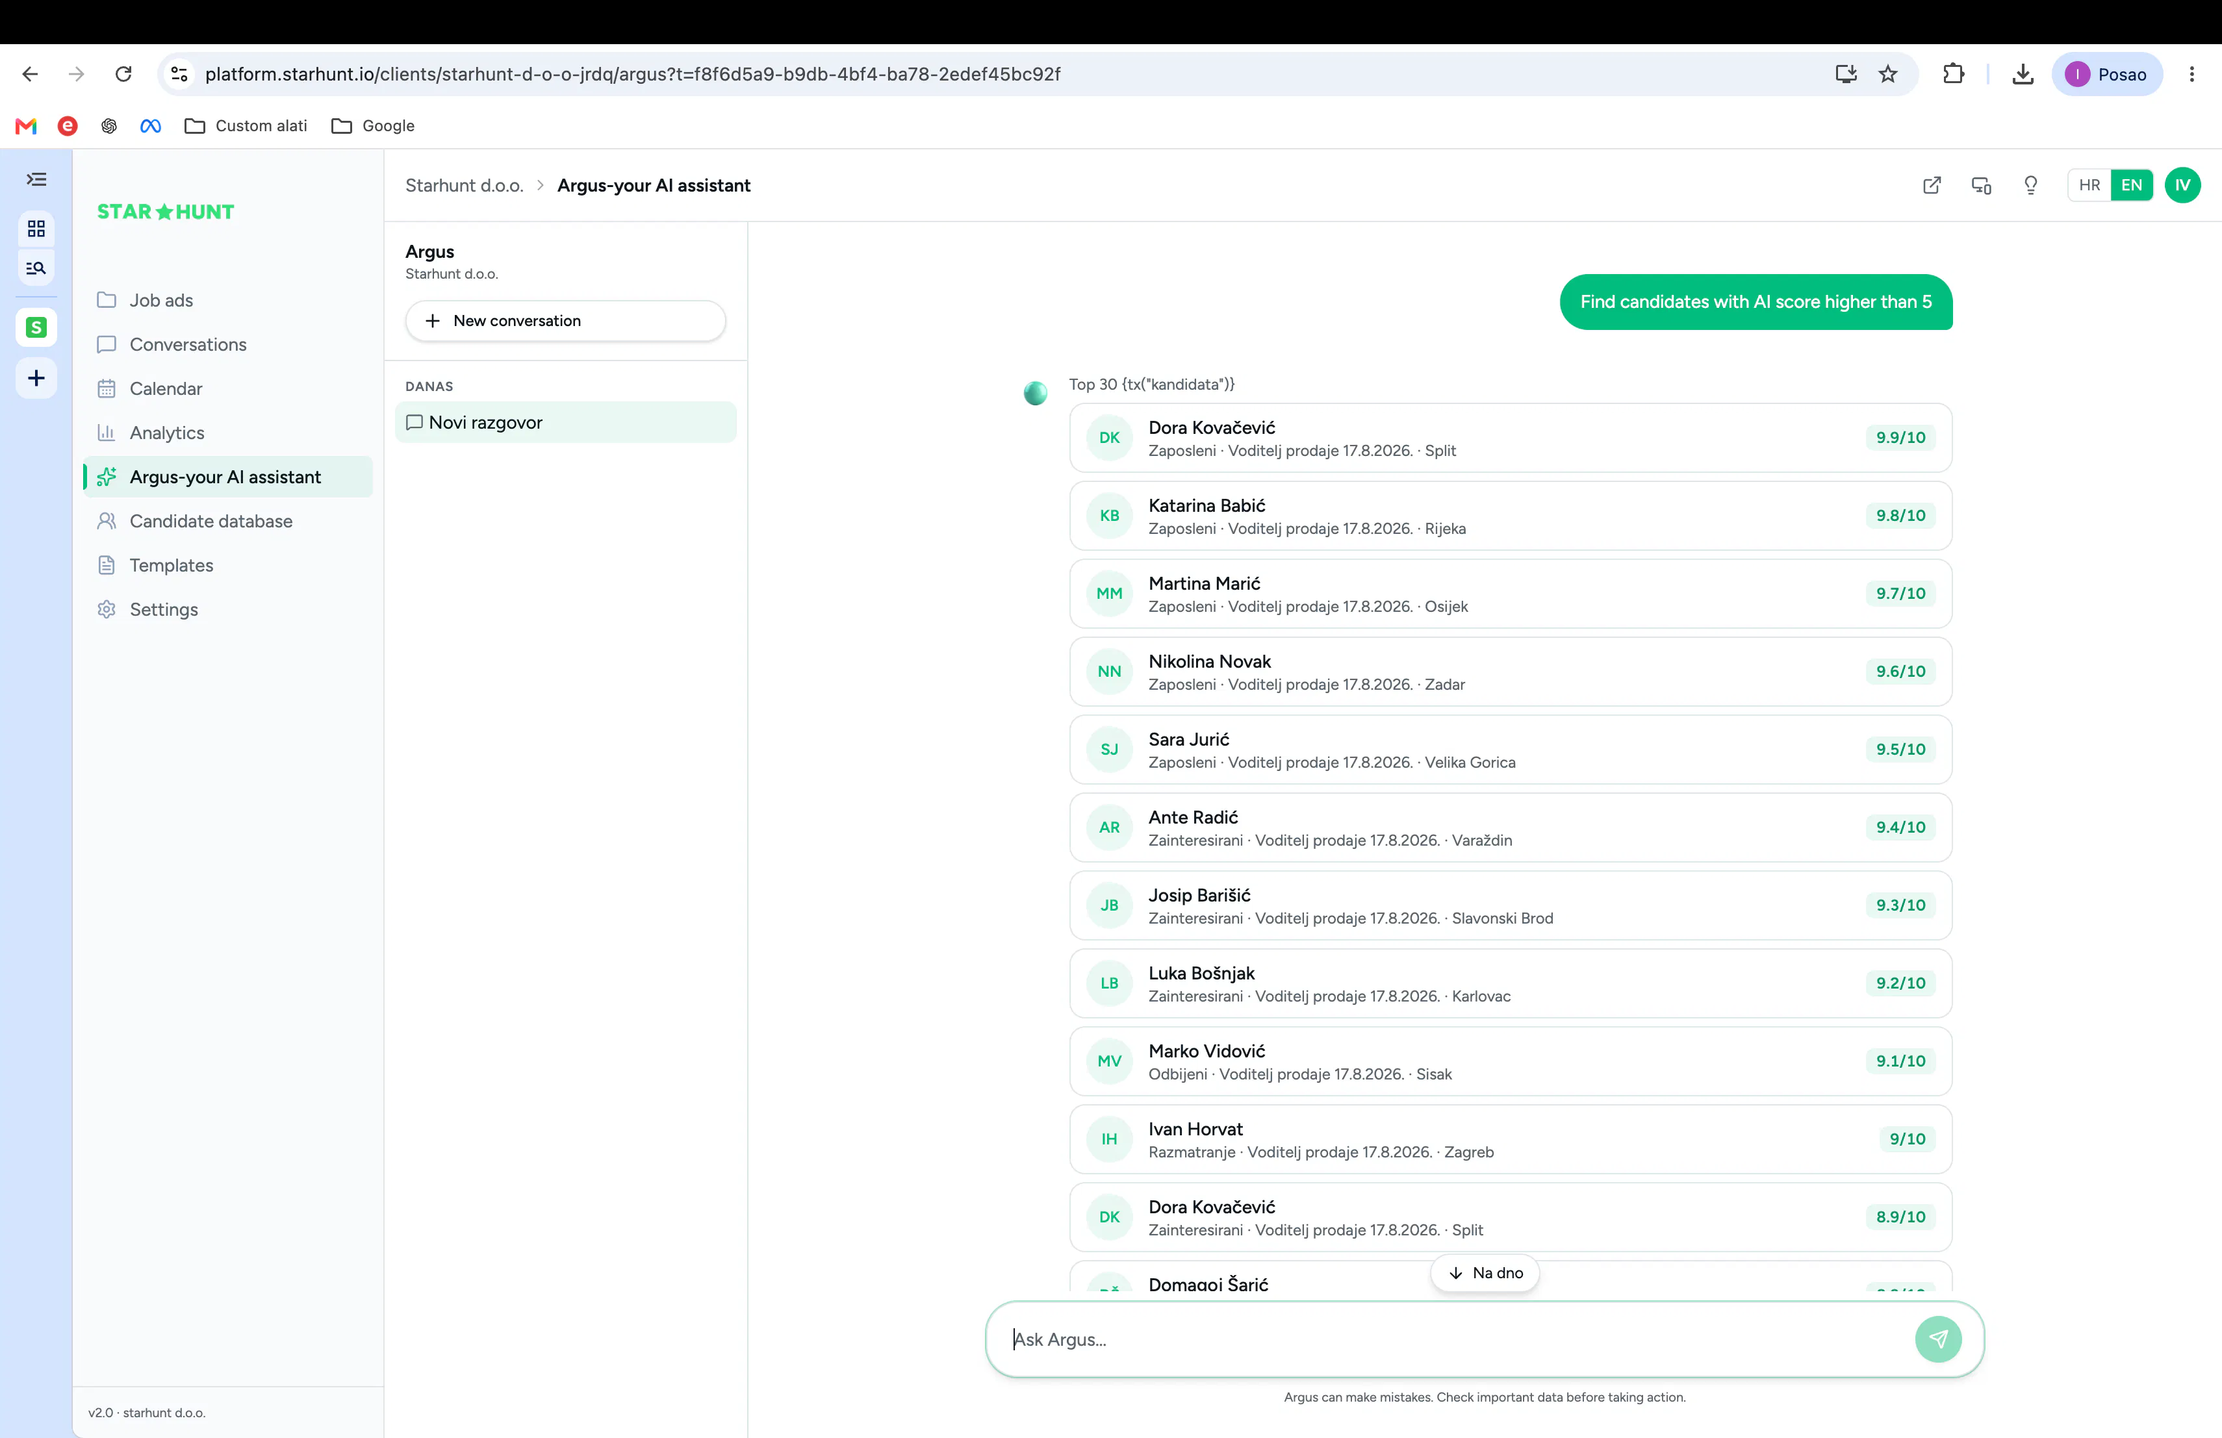Open Job ads in the sidebar
The height and width of the screenshot is (1438, 2222).
pyautogui.click(x=229, y=301)
